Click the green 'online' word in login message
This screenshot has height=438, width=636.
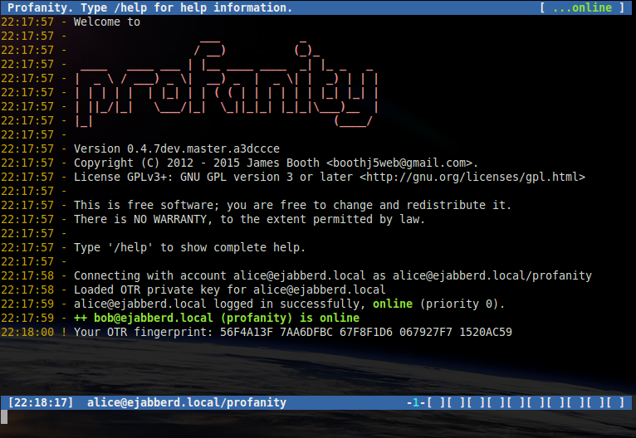tap(392, 304)
